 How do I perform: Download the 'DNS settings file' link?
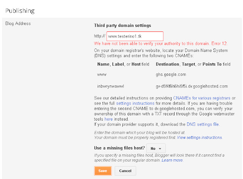203,124
